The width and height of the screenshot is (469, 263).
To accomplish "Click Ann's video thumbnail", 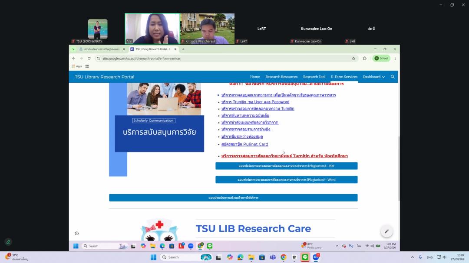I will point(152,29).
